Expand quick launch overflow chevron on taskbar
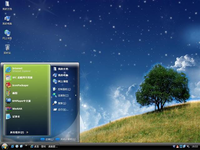Viewport: 200px width, 150px height. 26,145
